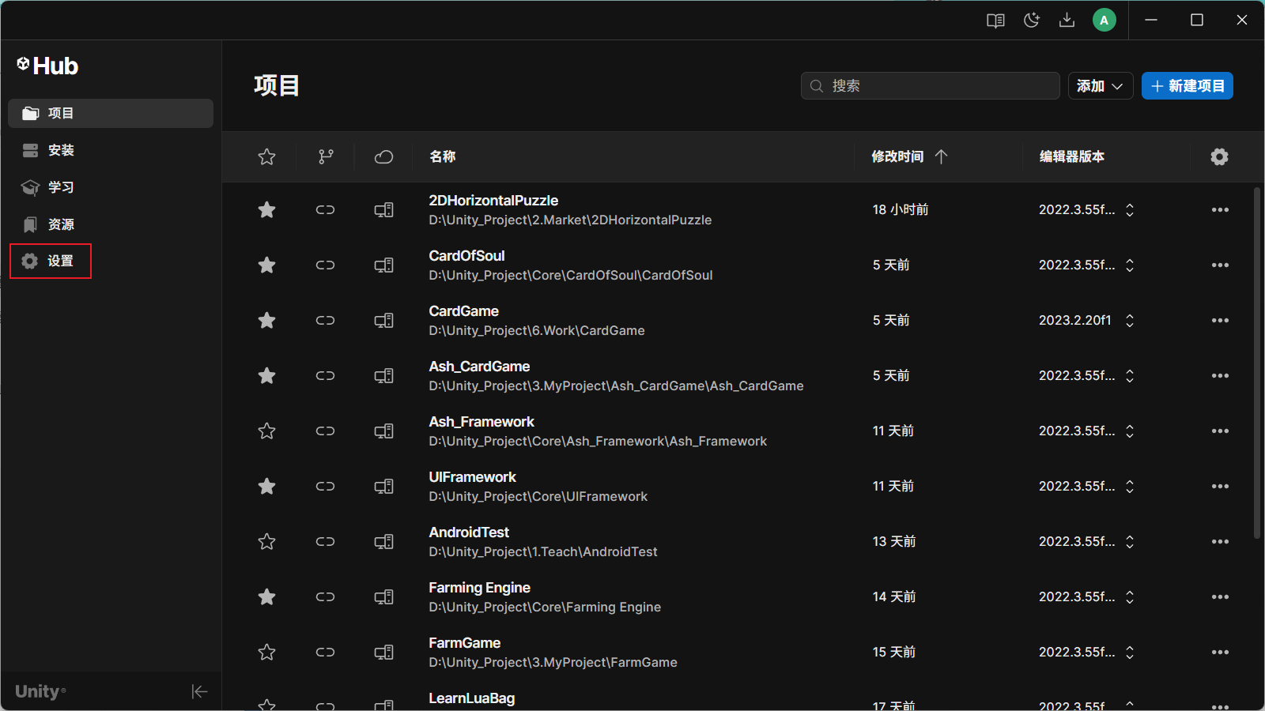Click the '13 天前' modified time cell

894,542
